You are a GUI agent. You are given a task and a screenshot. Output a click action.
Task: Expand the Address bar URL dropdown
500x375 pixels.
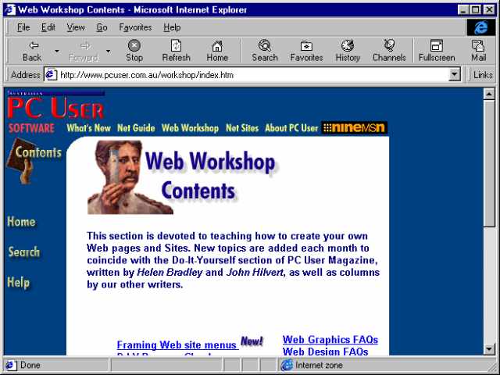tap(454, 75)
